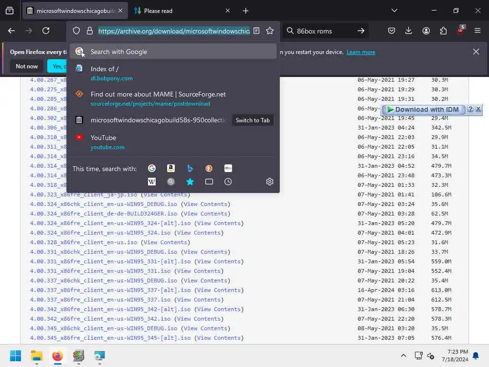
Task: Click the site security padlock icon
Action: pos(90,31)
